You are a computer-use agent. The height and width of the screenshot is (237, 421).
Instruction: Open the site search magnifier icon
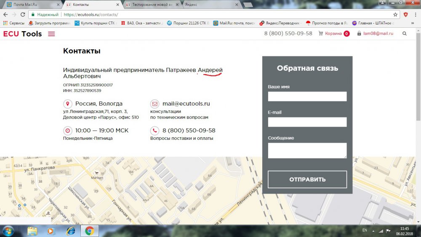click(404, 34)
